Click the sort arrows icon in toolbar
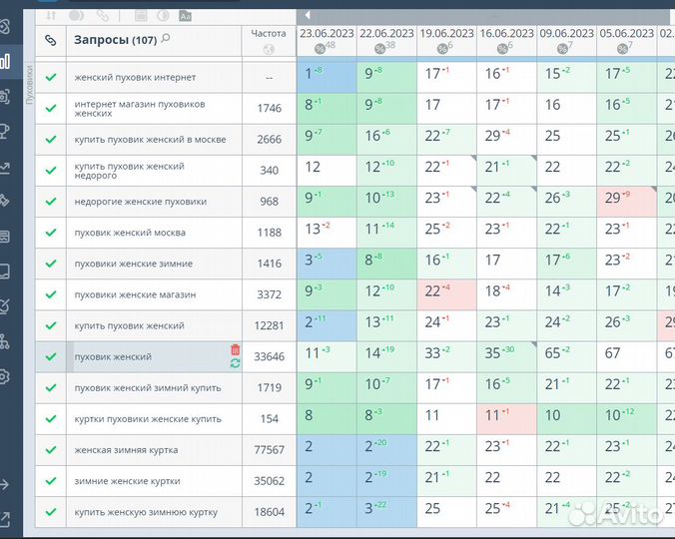Screen dimensions: 675x539 pyautogui.click(x=51, y=16)
